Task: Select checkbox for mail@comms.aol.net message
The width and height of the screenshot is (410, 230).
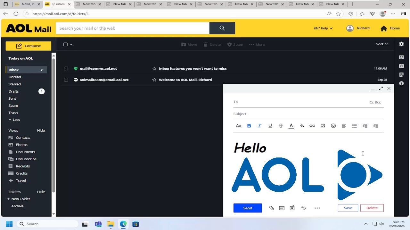Action: (66, 68)
